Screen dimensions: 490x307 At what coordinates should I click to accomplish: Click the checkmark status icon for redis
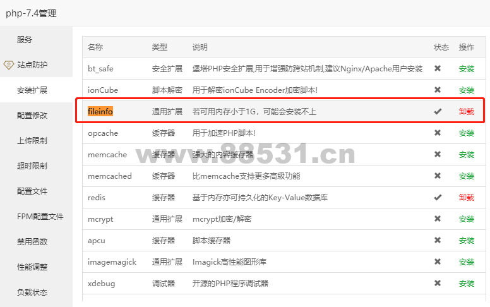coord(438,197)
